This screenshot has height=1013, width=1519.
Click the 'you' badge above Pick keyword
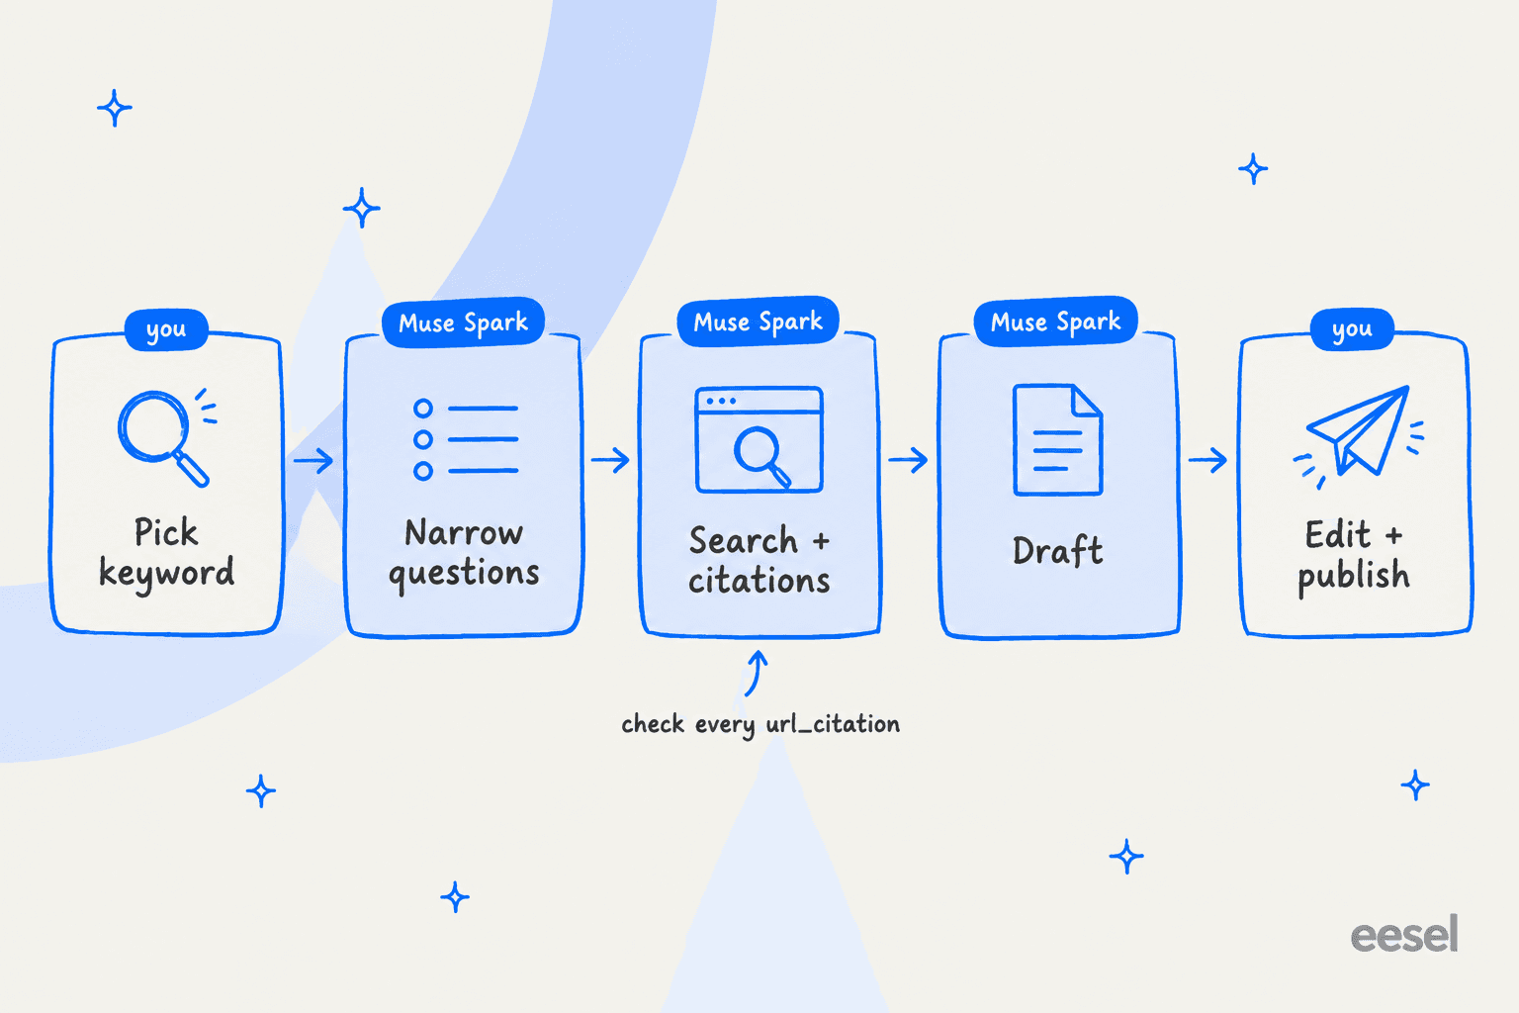coord(166,329)
